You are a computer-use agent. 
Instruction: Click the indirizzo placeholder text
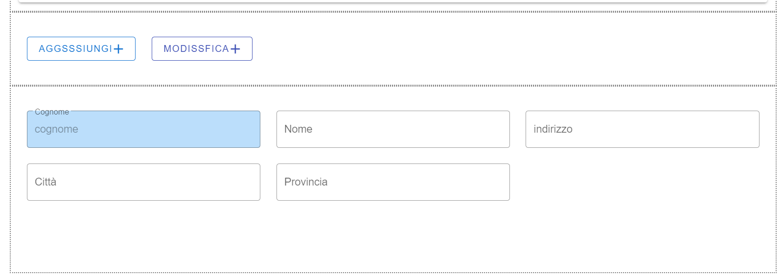tap(553, 129)
